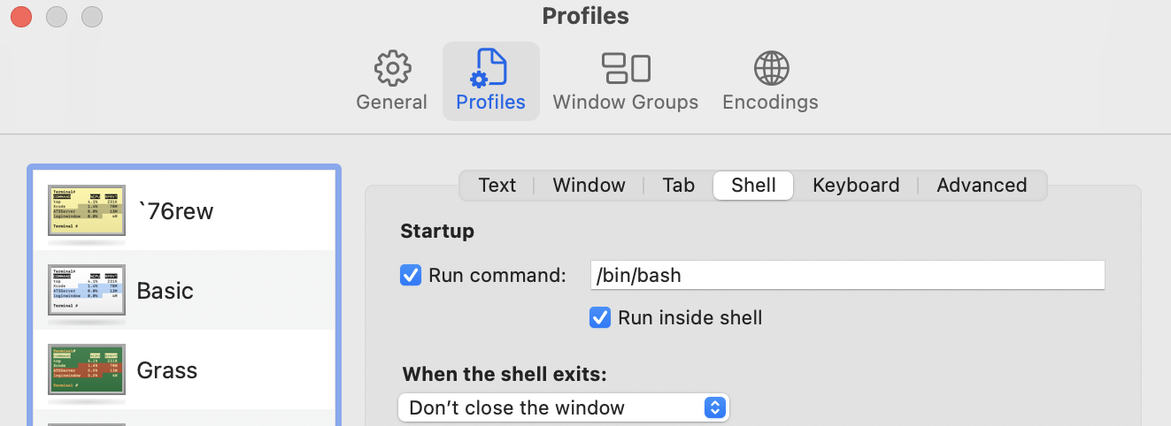Click the Run command text field

point(847,275)
